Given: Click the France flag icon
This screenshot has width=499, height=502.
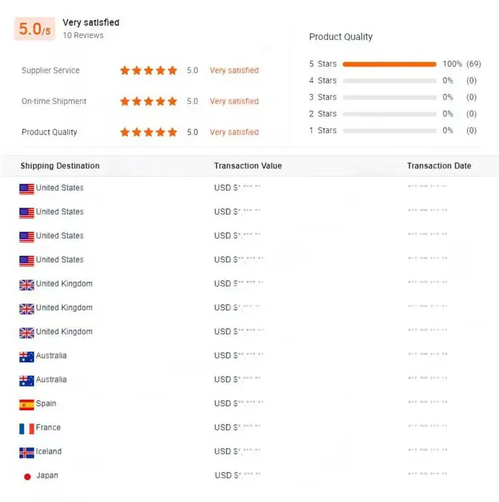Looking at the screenshot, I should click(27, 429).
